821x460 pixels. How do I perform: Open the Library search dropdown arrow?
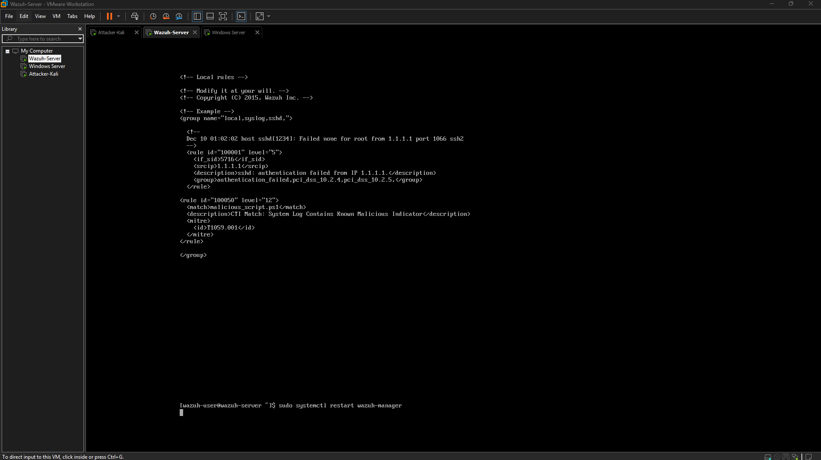(80, 39)
